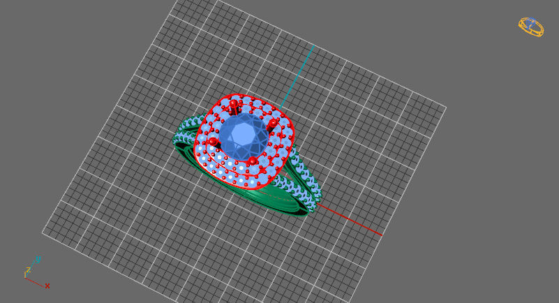Click the cyan Y axis label
Screen dimensions: 559x303
coord(38,259)
